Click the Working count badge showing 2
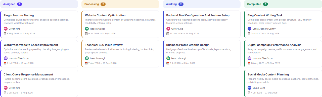 (x=181, y=4)
